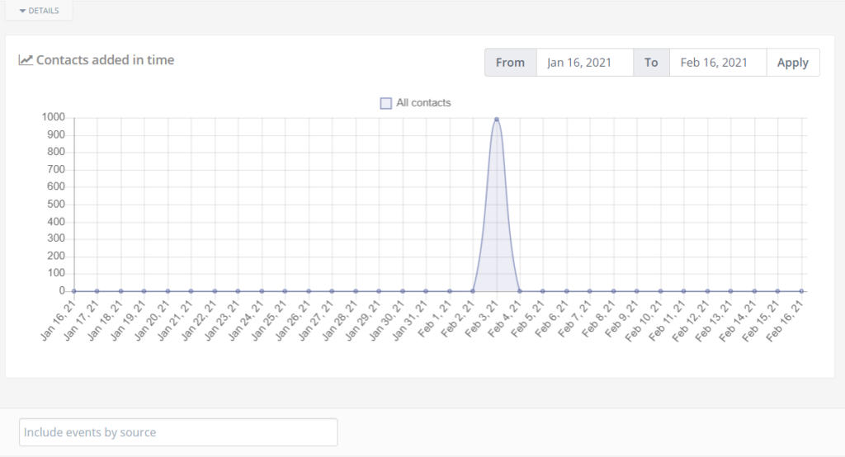Click the Feb 3, 21 axis label
The width and height of the screenshot is (845, 457).
[x=480, y=319]
